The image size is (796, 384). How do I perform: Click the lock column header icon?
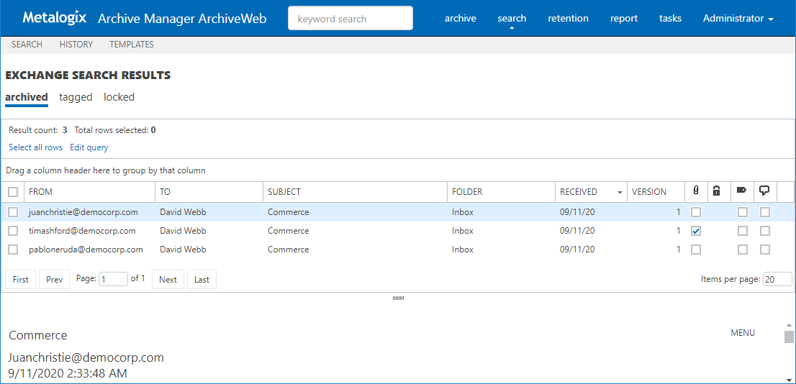(x=716, y=191)
